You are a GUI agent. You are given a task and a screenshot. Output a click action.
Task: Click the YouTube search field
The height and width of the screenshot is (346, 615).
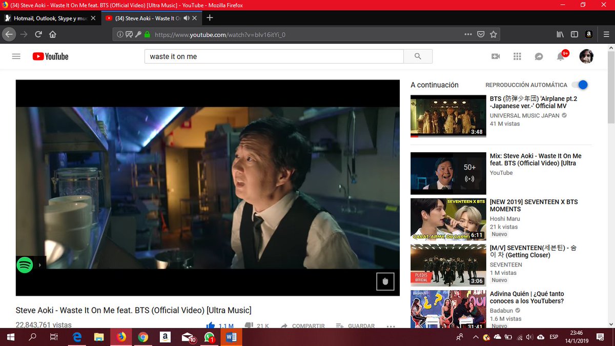click(x=274, y=56)
